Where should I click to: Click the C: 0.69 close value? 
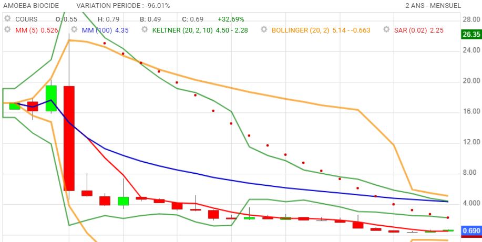(193, 19)
